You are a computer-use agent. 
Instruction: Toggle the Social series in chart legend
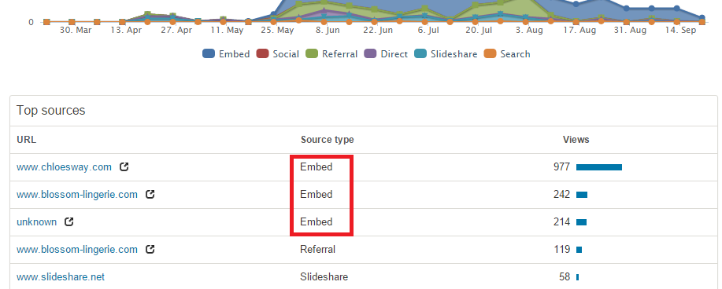[x=278, y=54]
